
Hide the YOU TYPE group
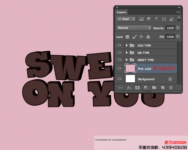tap(119, 45)
